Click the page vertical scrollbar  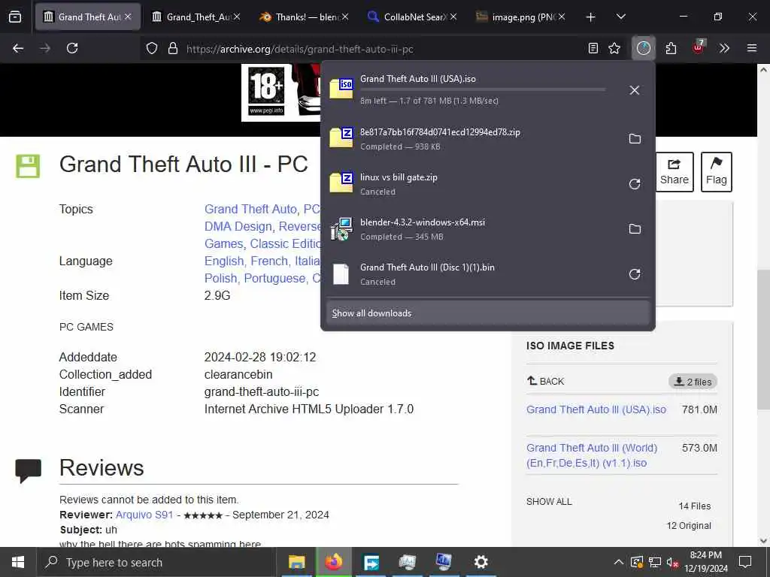tap(763, 339)
